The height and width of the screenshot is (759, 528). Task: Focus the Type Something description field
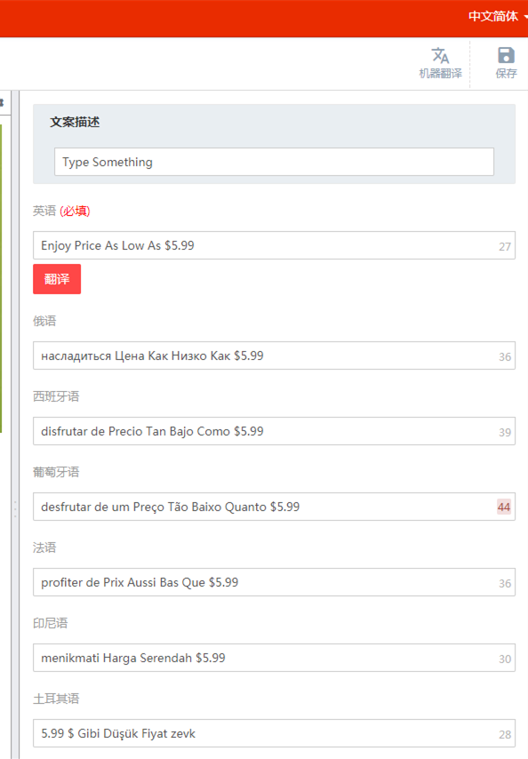tap(274, 162)
